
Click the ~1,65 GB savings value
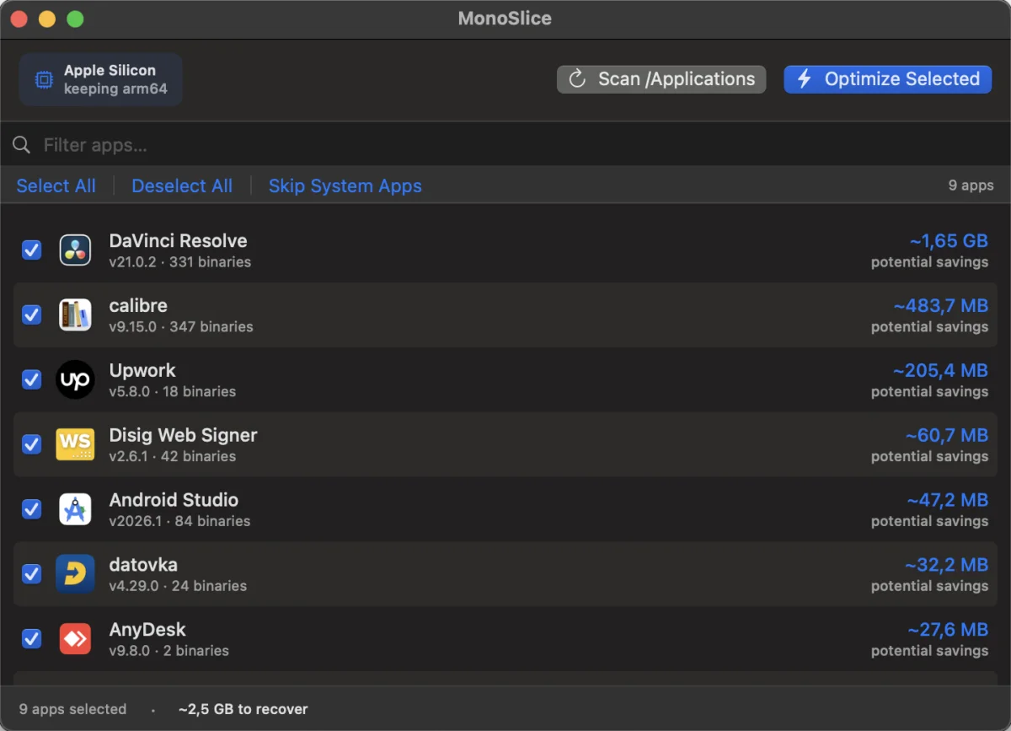[x=949, y=241]
